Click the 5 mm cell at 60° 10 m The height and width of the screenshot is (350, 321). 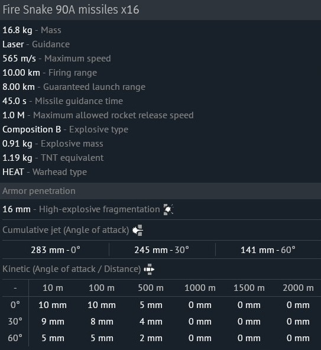[53, 338]
